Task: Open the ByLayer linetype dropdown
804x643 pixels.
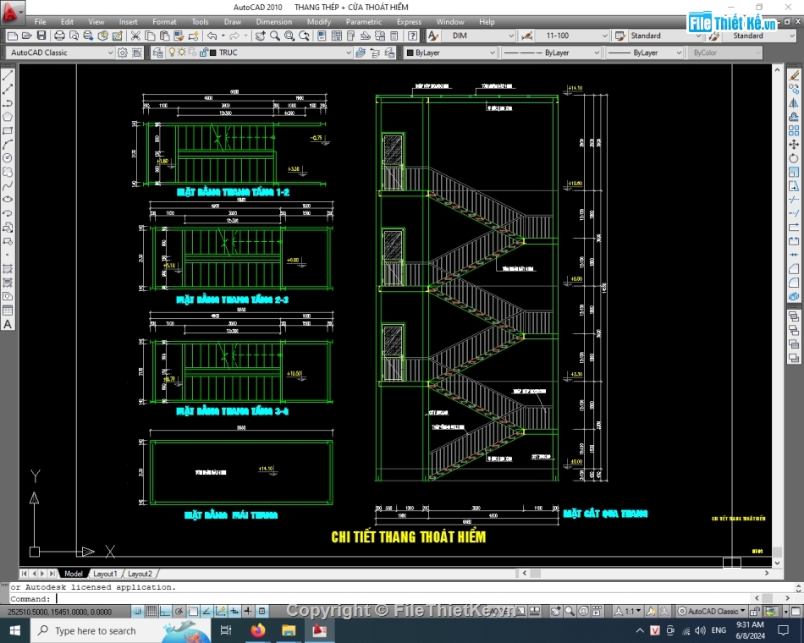Action: coord(551,52)
